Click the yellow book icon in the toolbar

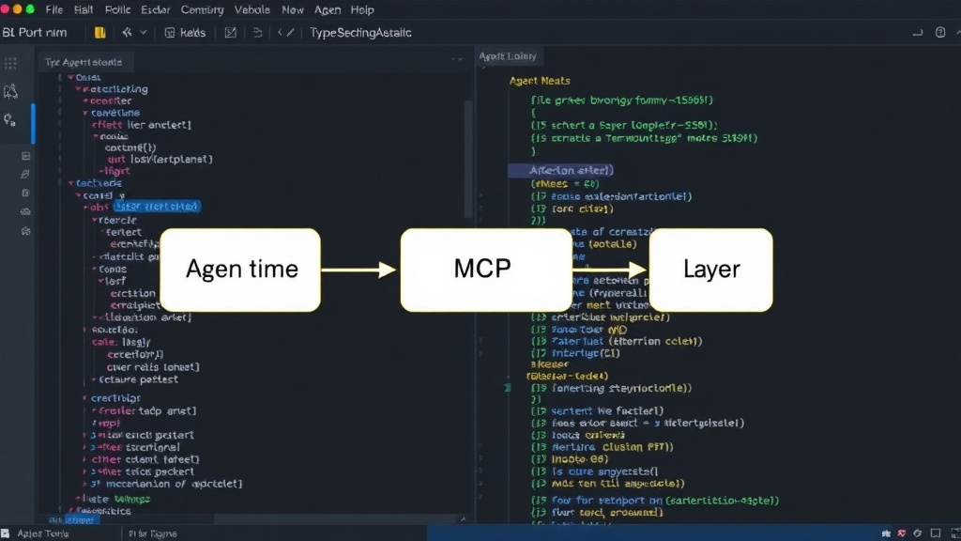99,33
